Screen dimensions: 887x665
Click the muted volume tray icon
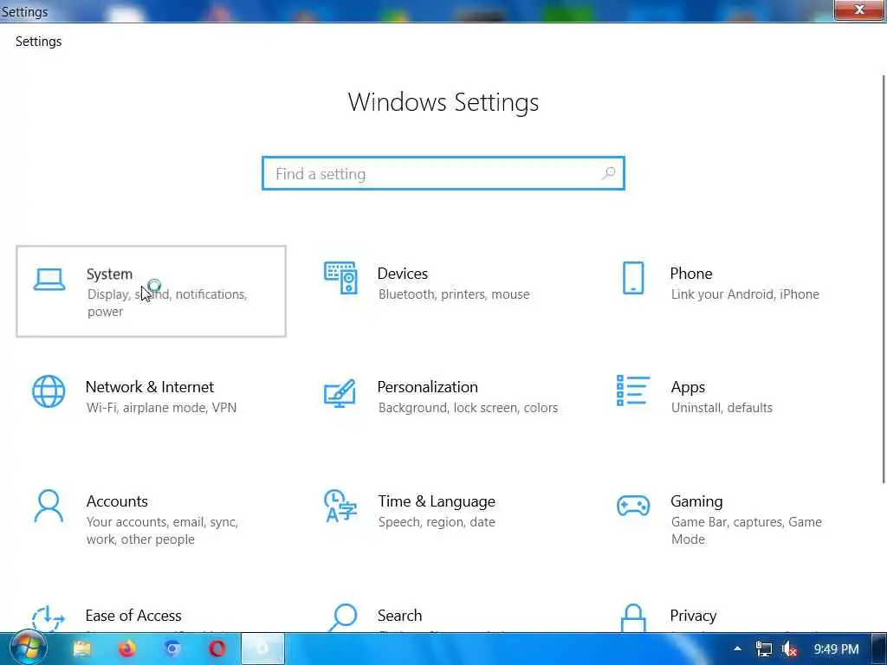[790, 649]
